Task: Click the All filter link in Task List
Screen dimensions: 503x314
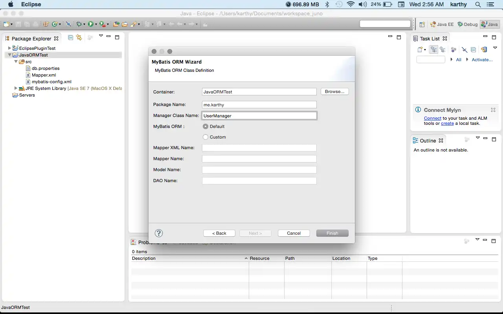Action: coord(459,60)
